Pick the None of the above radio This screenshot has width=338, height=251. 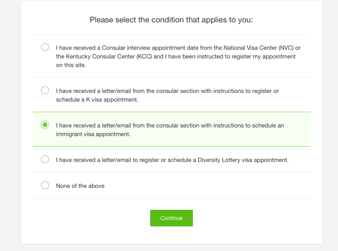coord(45,185)
